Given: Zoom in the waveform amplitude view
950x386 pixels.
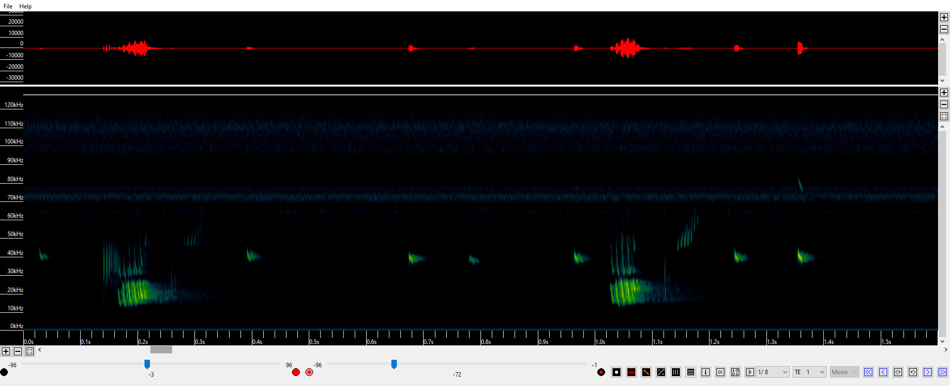Looking at the screenshot, I should [944, 17].
